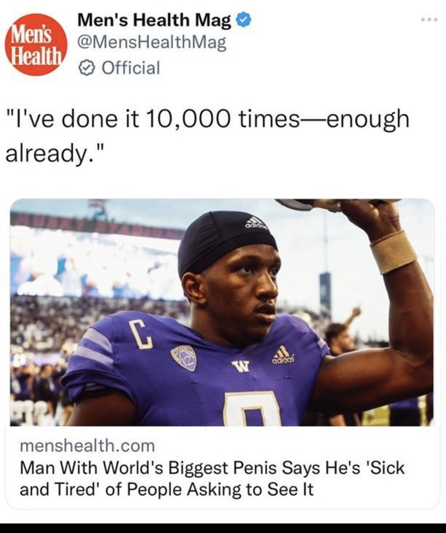Image resolution: width=446 pixels, height=533 pixels.
Task: Click the Pac-12 shield logo on jersey
Action: click(x=183, y=358)
